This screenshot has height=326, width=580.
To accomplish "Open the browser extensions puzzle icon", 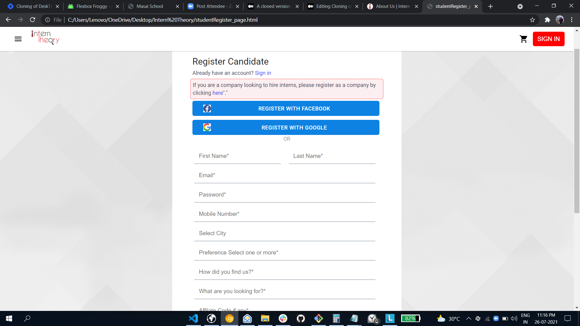I will 547,20.
